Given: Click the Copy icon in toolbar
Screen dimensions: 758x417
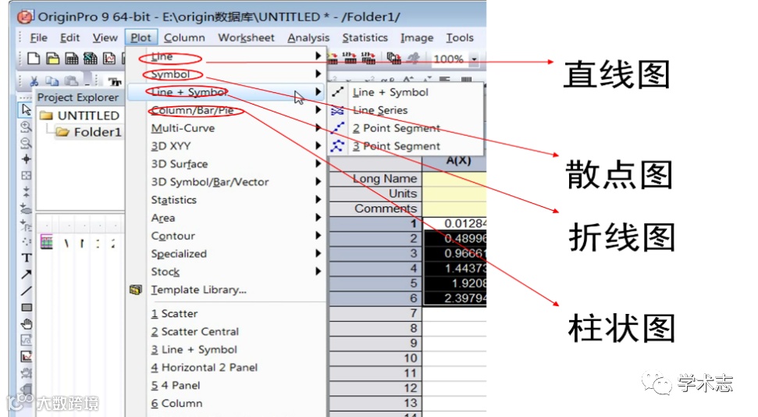Looking at the screenshot, I should coord(52,80).
